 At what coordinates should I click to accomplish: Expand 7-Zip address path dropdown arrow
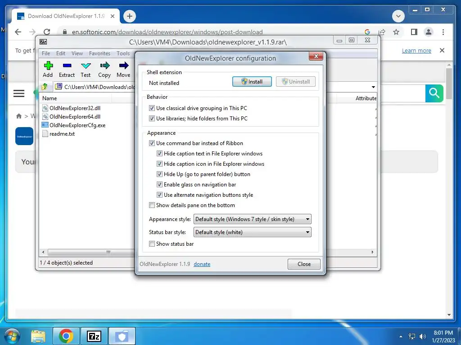pyautogui.click(x=373, y=87)
